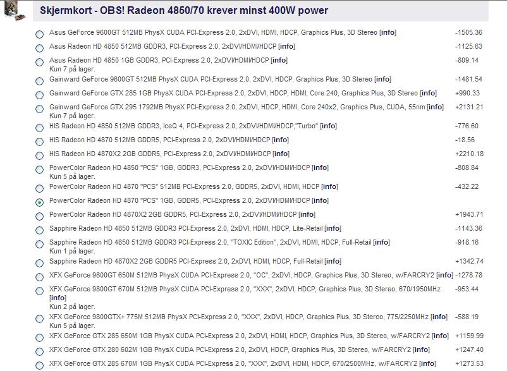507x371 pixels.
Task: Open info link for XFX GTX 280 602M
Action: (421, 350)
